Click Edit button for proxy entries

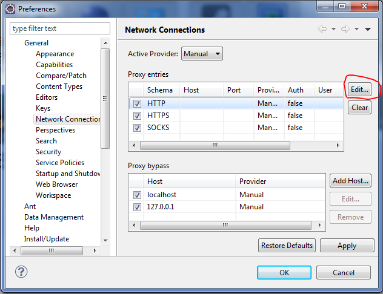[359, 90]
